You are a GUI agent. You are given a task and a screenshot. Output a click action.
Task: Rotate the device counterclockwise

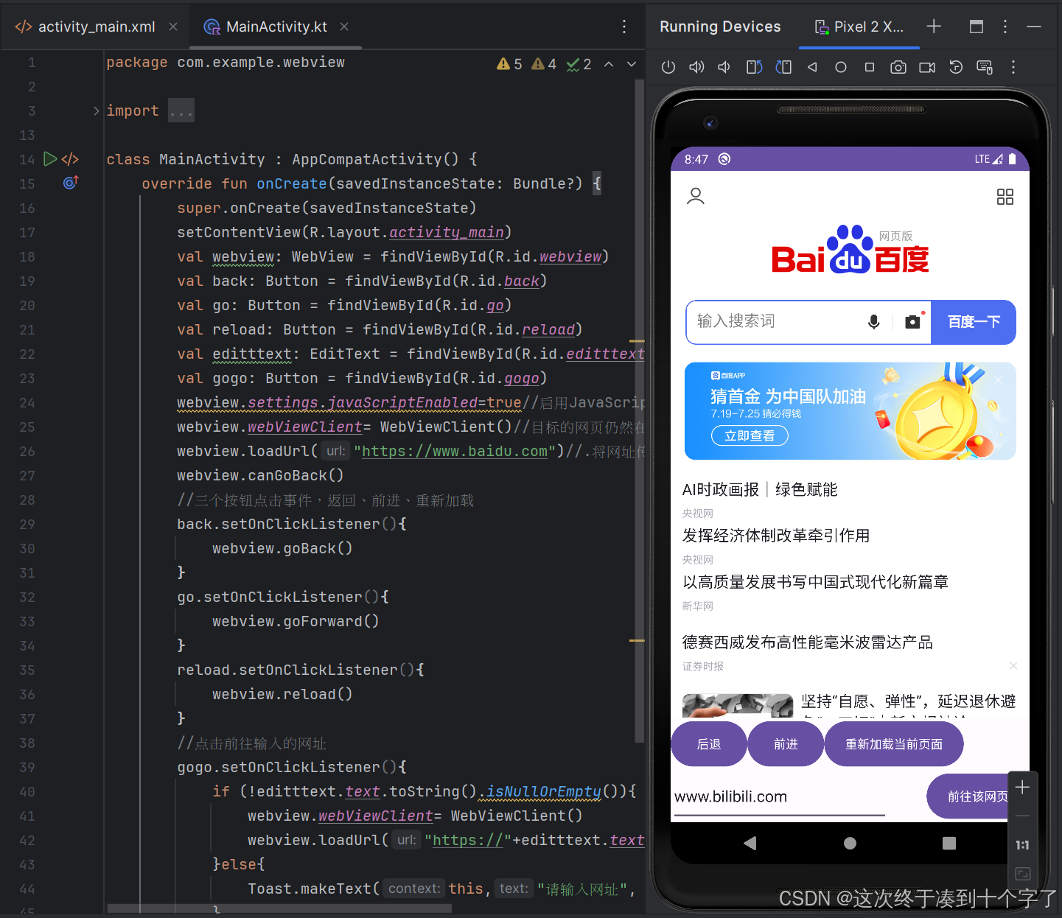754,66
